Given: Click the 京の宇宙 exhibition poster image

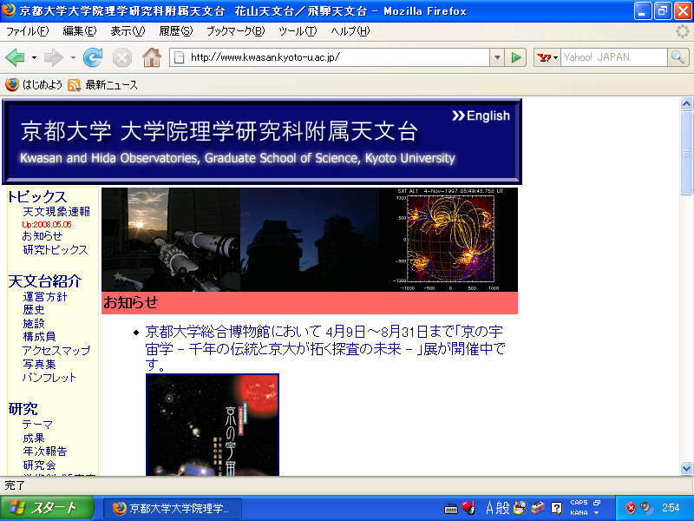Looking at the screenshot, I should [x=213, y=425].
